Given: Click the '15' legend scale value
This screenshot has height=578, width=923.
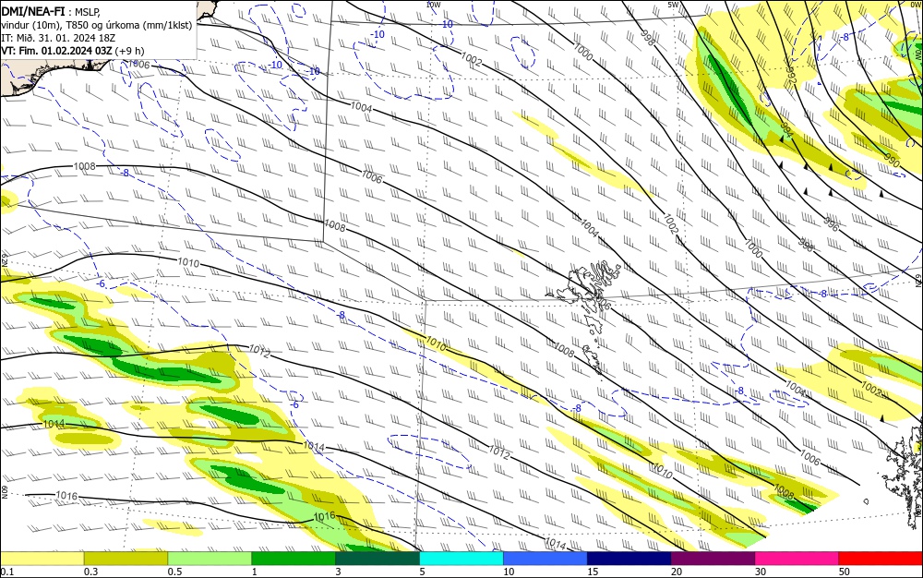Looking at the screenshot, I should 593,572.
